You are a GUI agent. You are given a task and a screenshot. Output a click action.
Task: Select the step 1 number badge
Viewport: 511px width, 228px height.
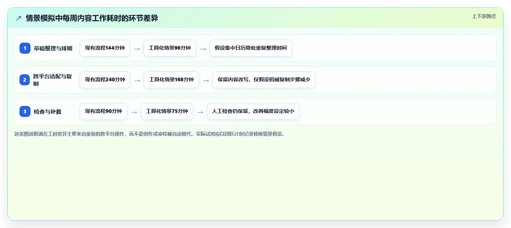(x=25, y=48)
